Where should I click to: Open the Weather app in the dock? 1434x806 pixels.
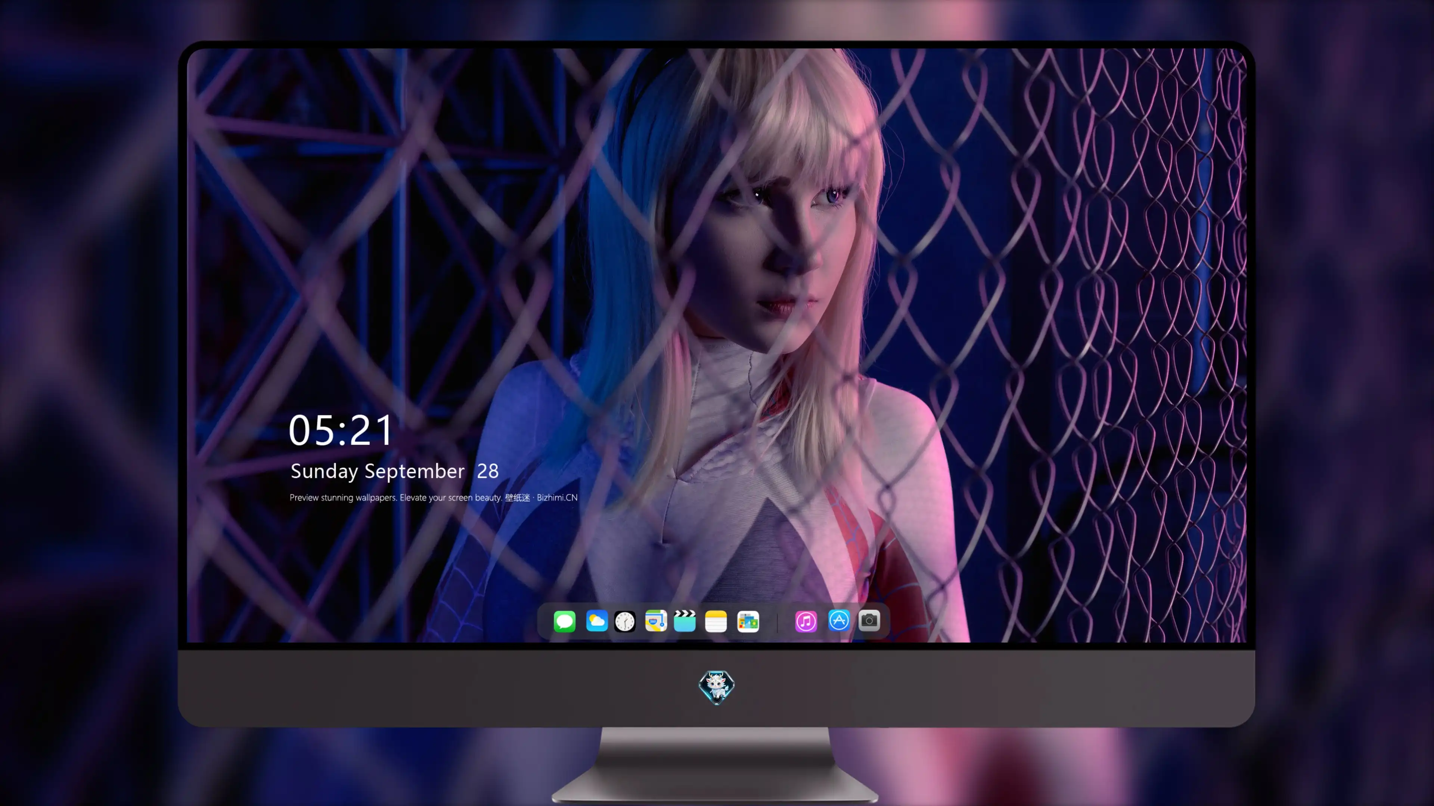tap(596, 621)
